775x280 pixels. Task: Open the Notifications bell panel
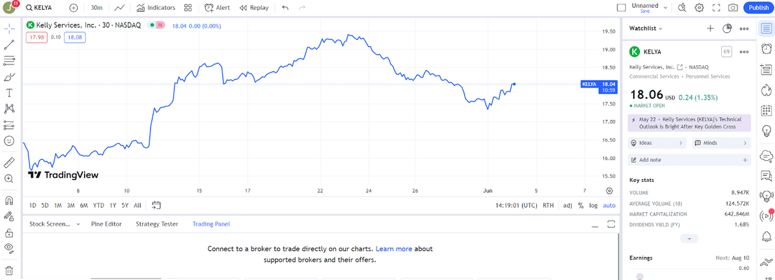766,236
